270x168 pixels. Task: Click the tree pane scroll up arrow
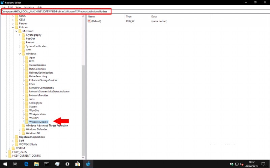[x=83, y=16]
